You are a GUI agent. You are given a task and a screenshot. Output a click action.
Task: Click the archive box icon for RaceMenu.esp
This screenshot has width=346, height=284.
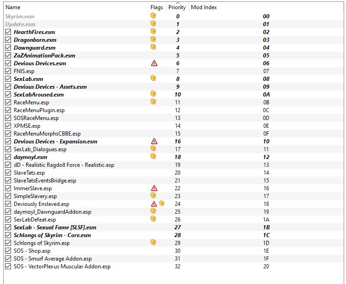(x=153, y=102)
